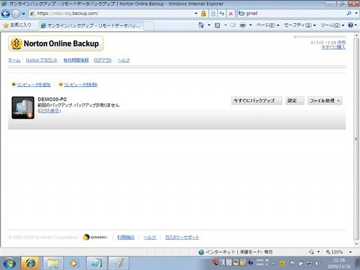Open the Help link in top navigation
Viewport: 360px width, 270px height.
124,60
